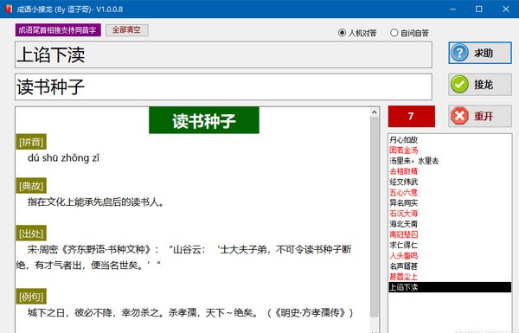Select 丹心如故 in the history list
519x333 pixels.
pyautogui.click(x=403, y=140)
